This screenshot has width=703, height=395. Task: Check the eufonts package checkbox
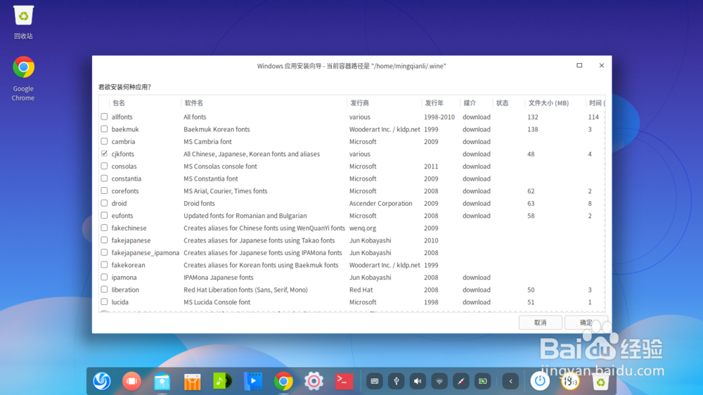click(105, 215)
